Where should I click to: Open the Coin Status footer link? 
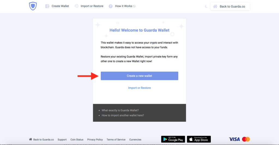click(77, 140)
